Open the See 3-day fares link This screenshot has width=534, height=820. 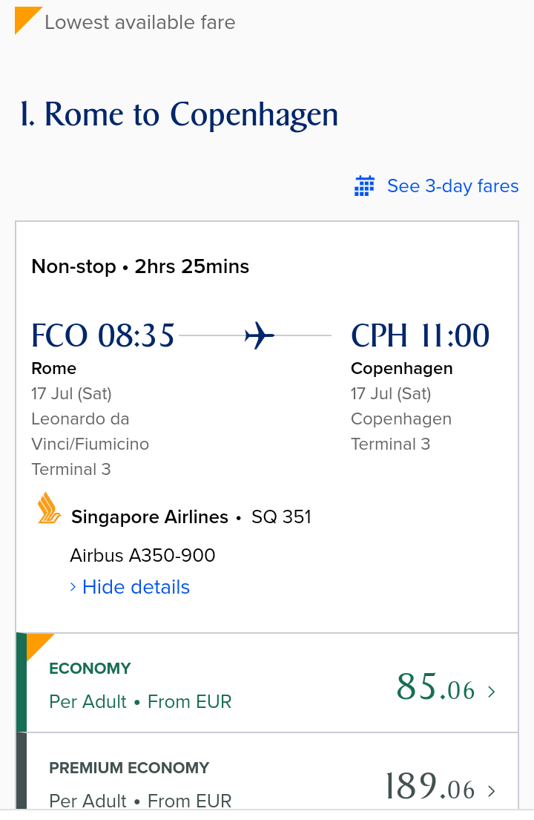point(452,186)
